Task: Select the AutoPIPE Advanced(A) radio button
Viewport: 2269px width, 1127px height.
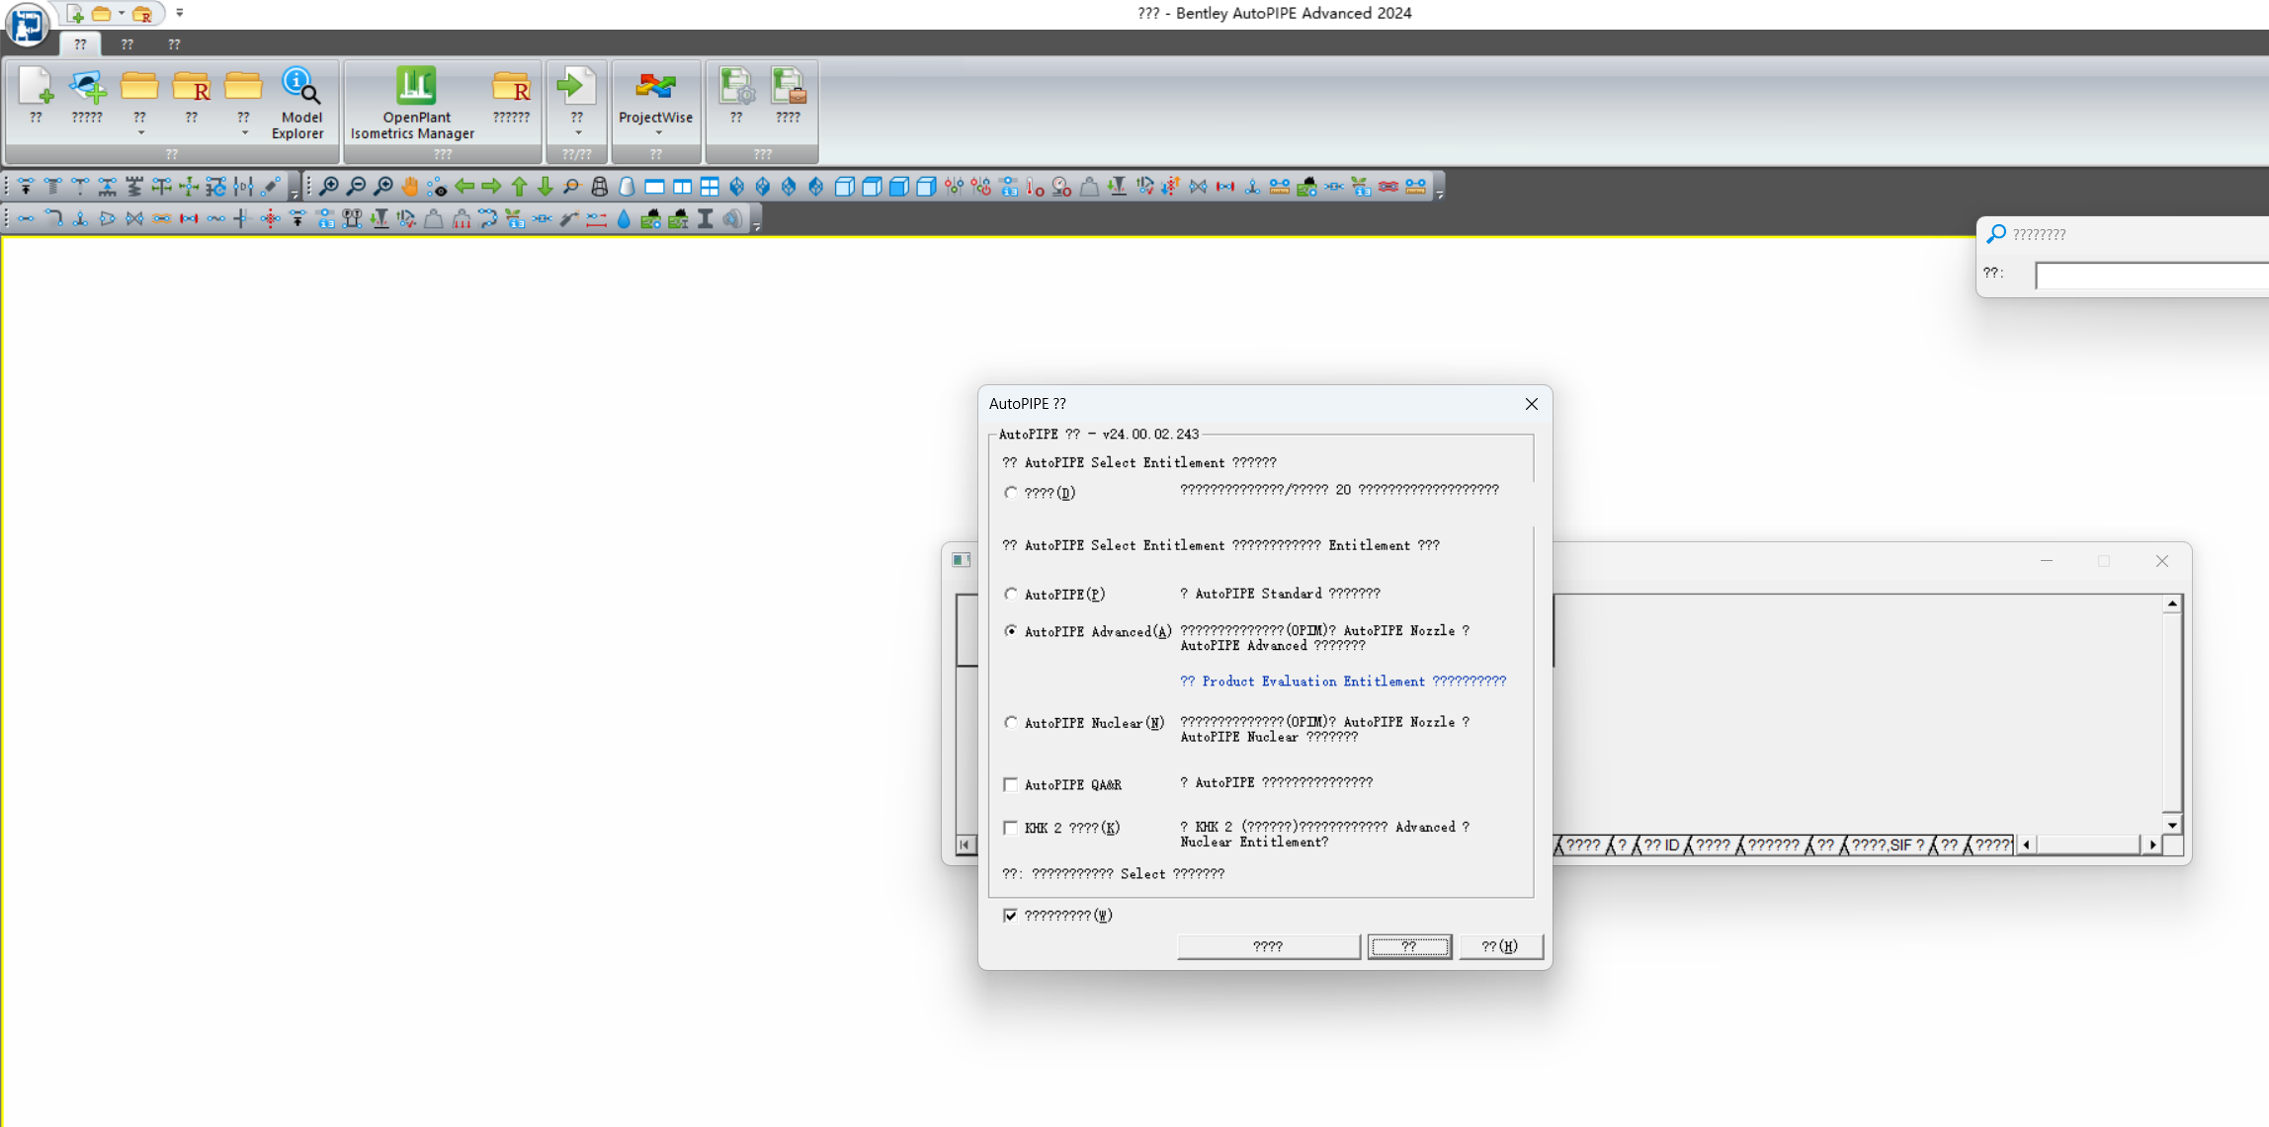Action: 1010,631
